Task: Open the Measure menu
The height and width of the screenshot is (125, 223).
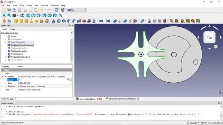Action: pyautogui.click(x=44, y=6)
